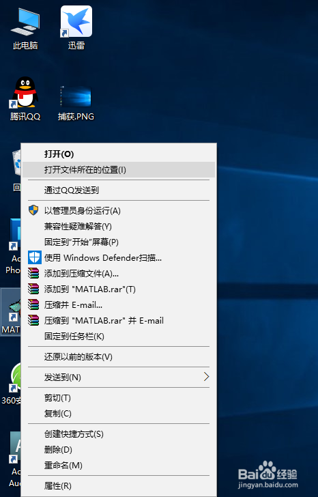Choose 压缩到 "MATLAB.rar" 并 E-mail

tap(119, 320)
